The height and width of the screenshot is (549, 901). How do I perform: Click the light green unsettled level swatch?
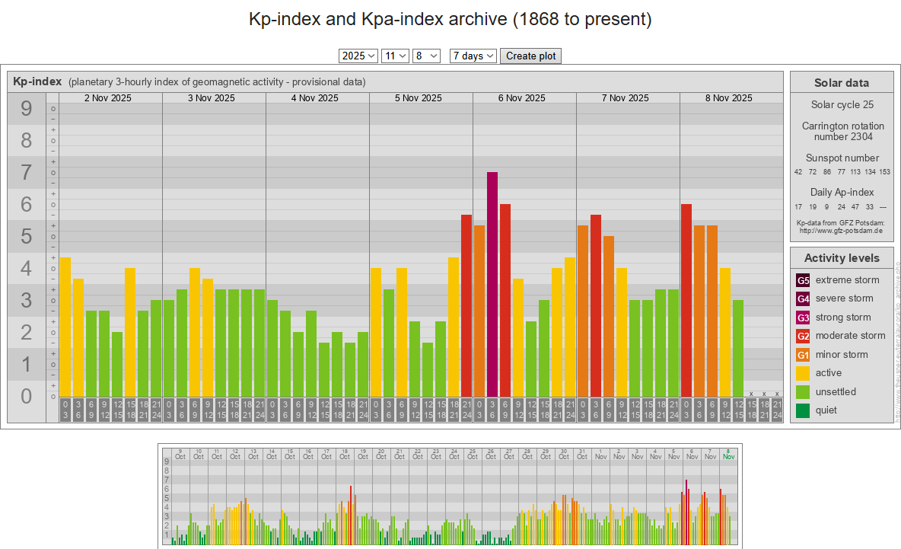[803, 392]
